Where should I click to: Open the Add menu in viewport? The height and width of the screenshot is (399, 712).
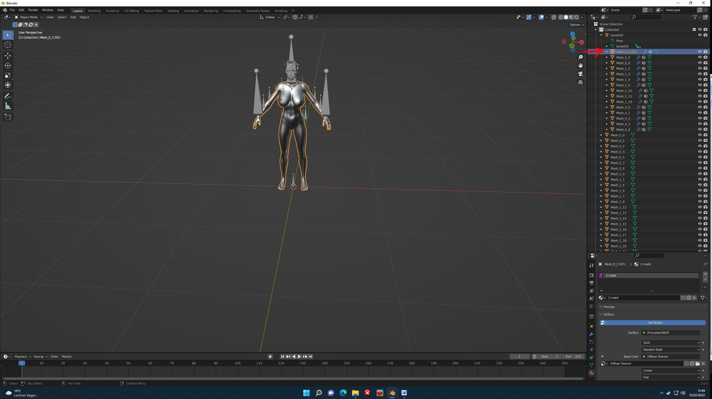[73, 17]
